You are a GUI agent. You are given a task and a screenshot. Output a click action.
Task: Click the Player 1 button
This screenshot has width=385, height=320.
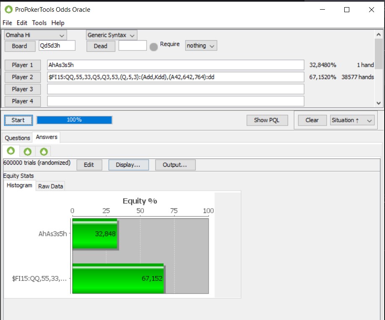pos(23,65)
